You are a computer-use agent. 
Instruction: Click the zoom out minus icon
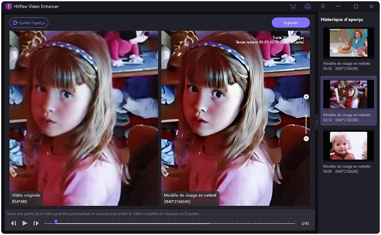click(306, 139)
